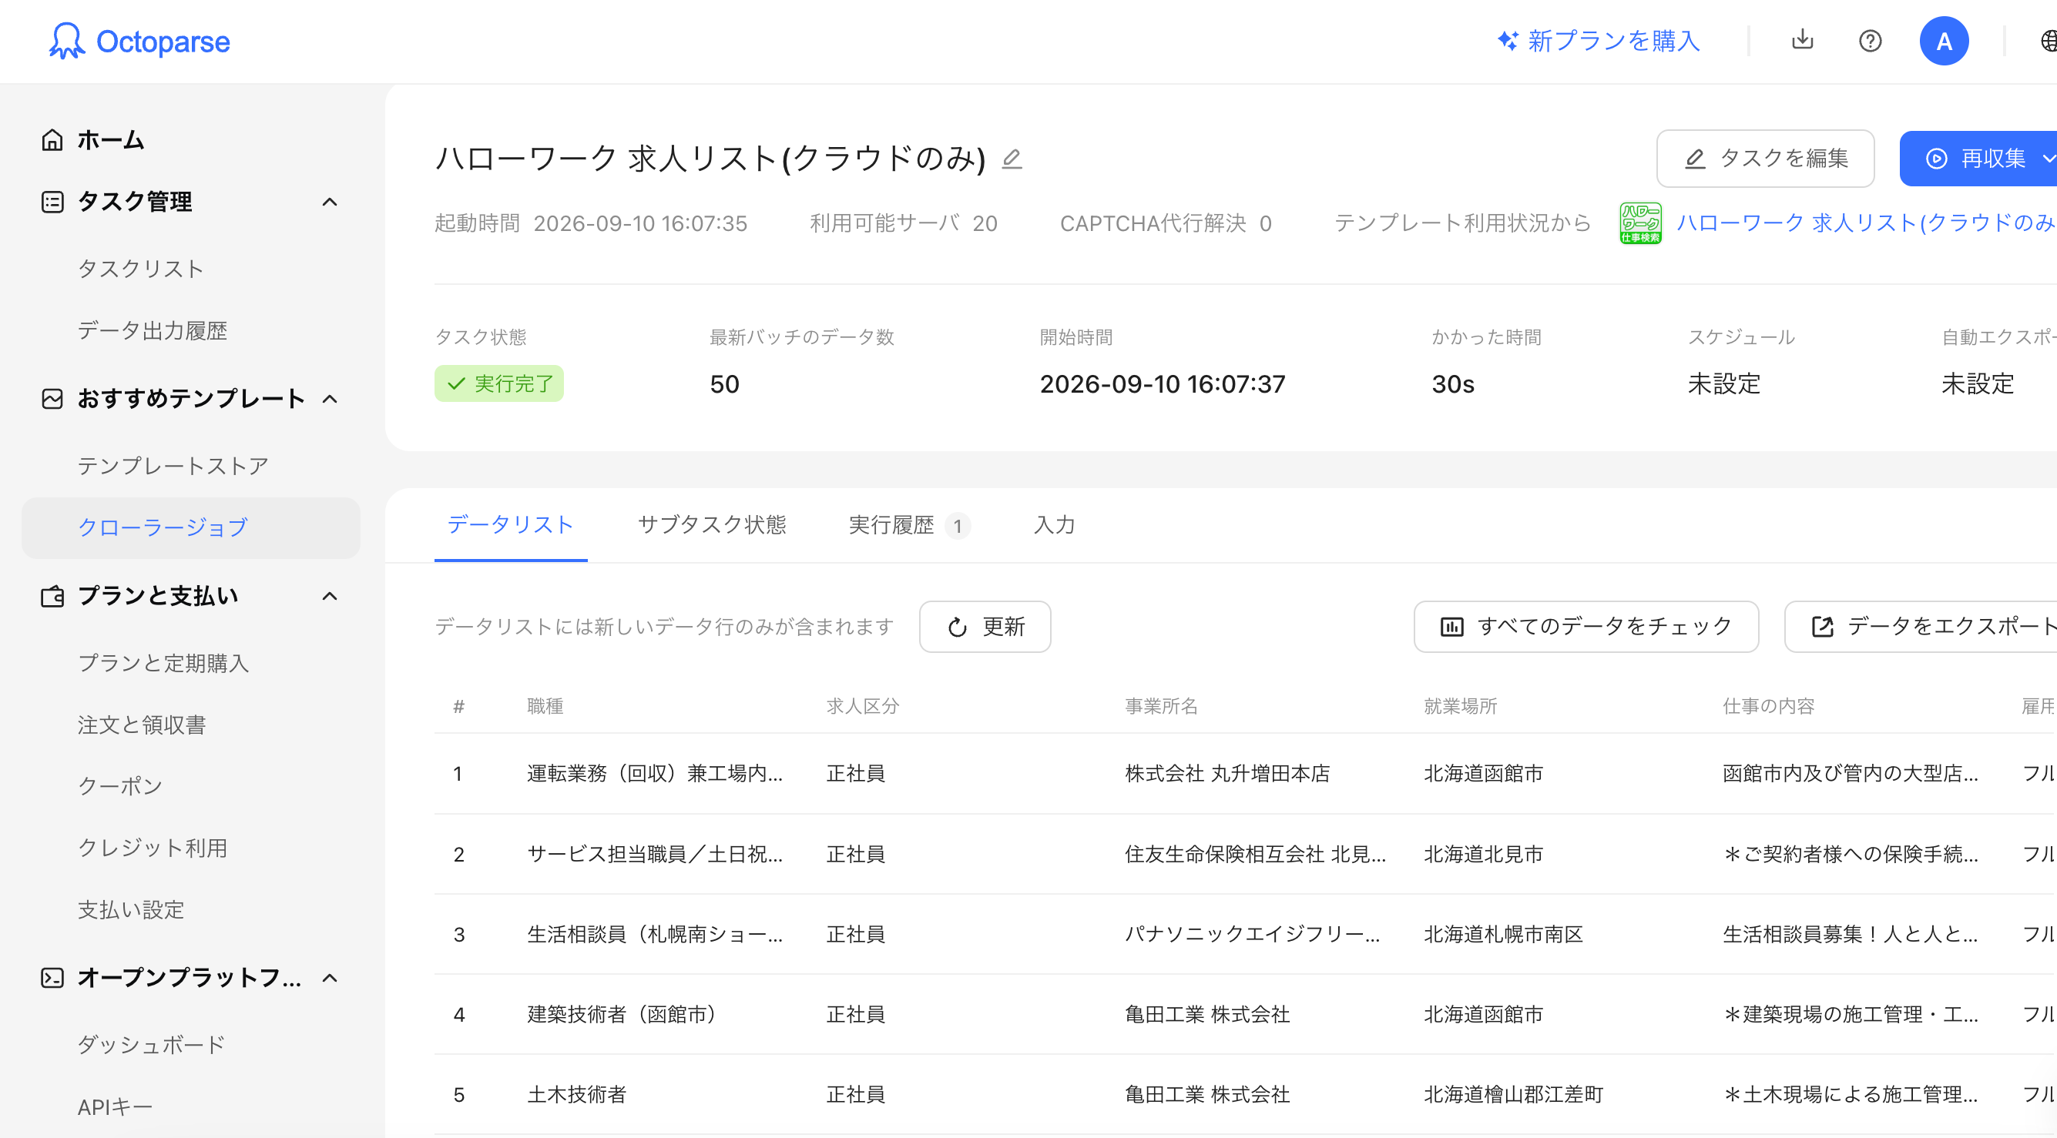
Task: Click the 仕事の内容 column header
Action: 1769,705
